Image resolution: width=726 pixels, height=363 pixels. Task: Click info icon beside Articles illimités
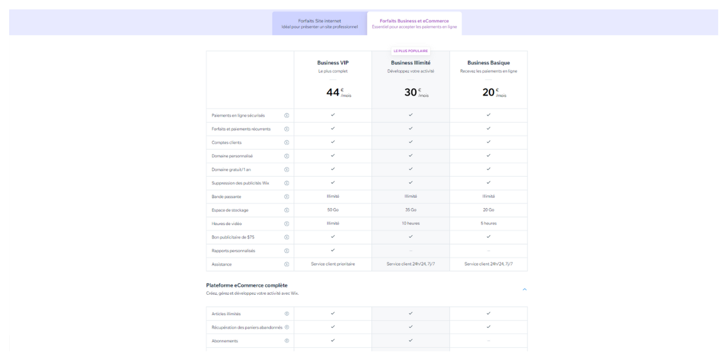(x=287, y=313)
